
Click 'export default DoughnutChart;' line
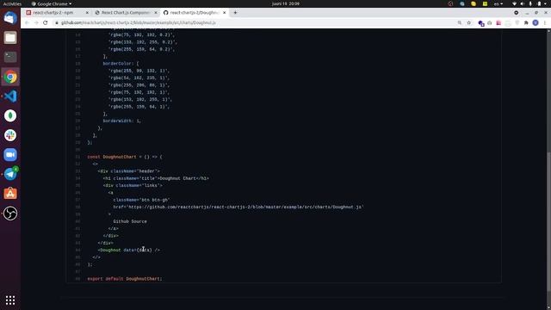125,279
